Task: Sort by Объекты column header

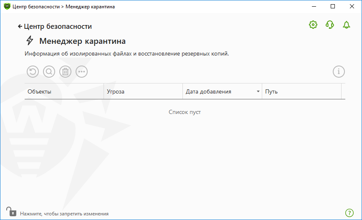Action: [x=64, y=91]
